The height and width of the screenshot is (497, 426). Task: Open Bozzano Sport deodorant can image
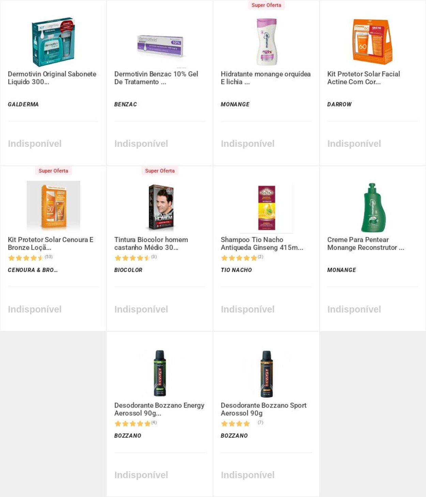(x=267, y=373)
